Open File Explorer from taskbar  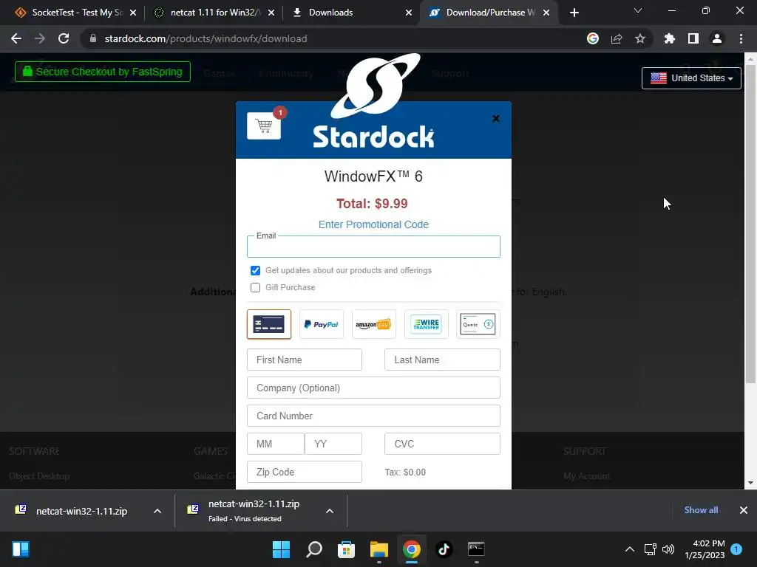tap(379, 549)
